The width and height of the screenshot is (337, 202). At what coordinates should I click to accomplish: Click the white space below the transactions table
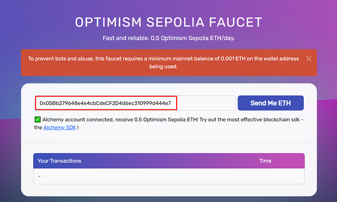(x=168, y=190)
